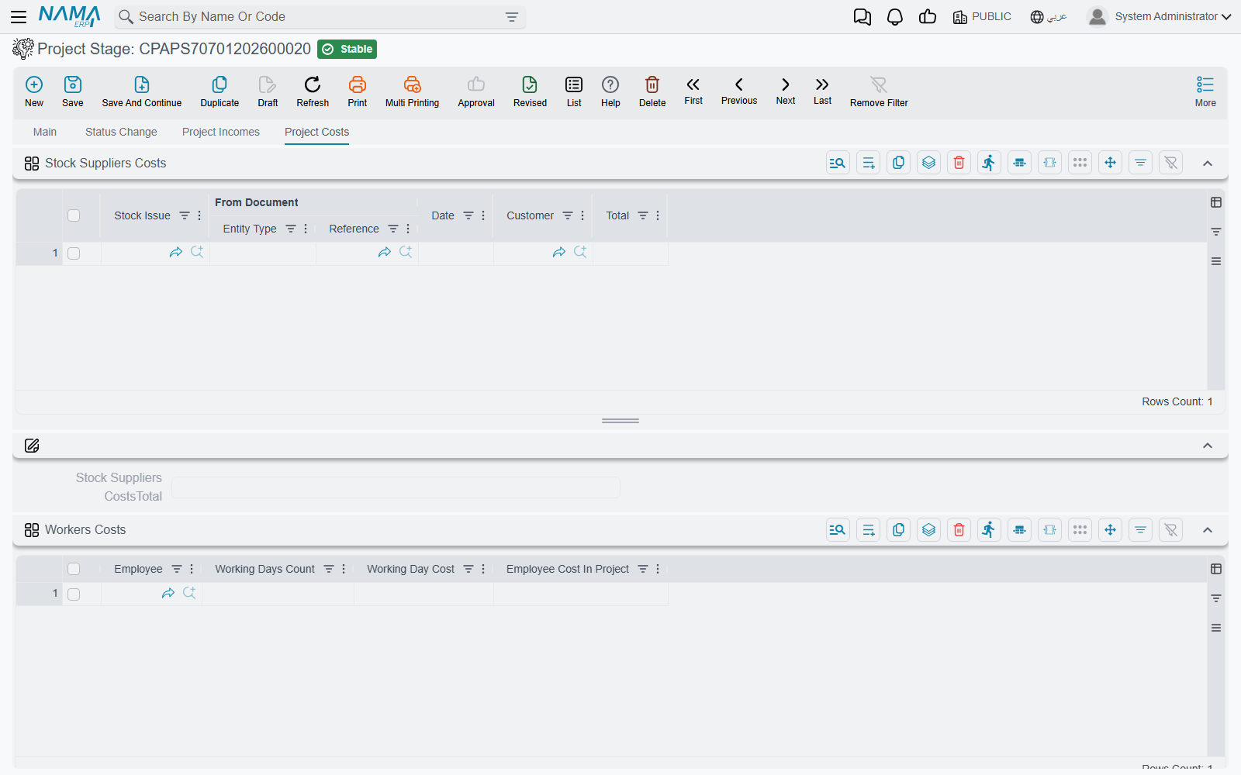Open column chooser for Stock Suppliers Costs grid
This screenshot has height=775, width=1241.
tap(1216, 202)
